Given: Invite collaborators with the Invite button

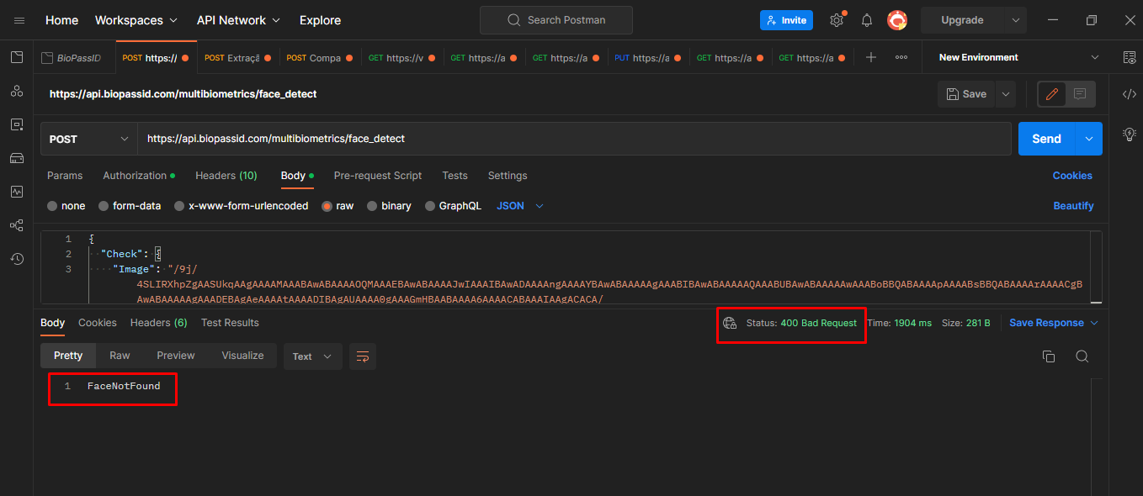Looking at the screenshot, I should click(786, 20).
